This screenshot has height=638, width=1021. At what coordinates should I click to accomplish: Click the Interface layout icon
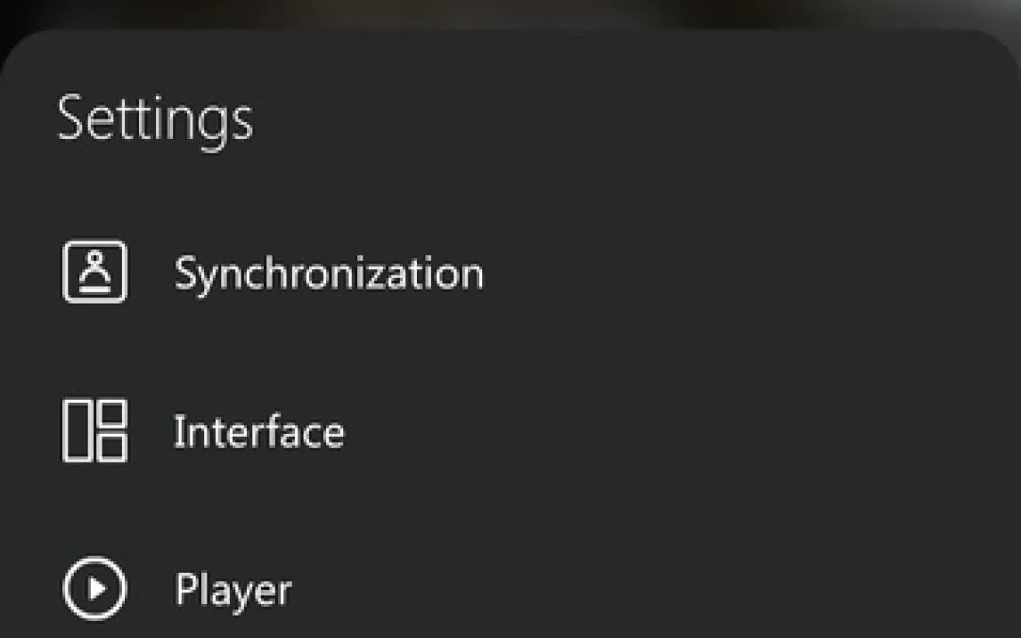tap(94, 430)
